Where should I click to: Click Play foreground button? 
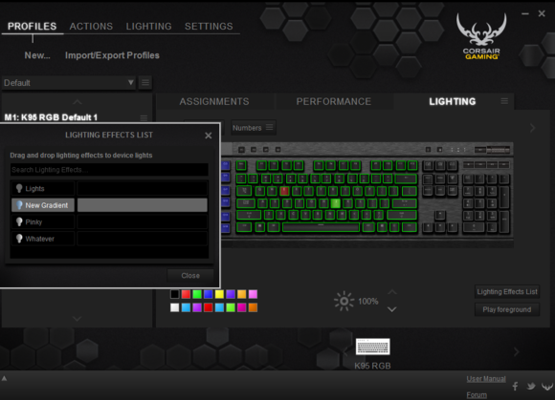coord(507,309)
